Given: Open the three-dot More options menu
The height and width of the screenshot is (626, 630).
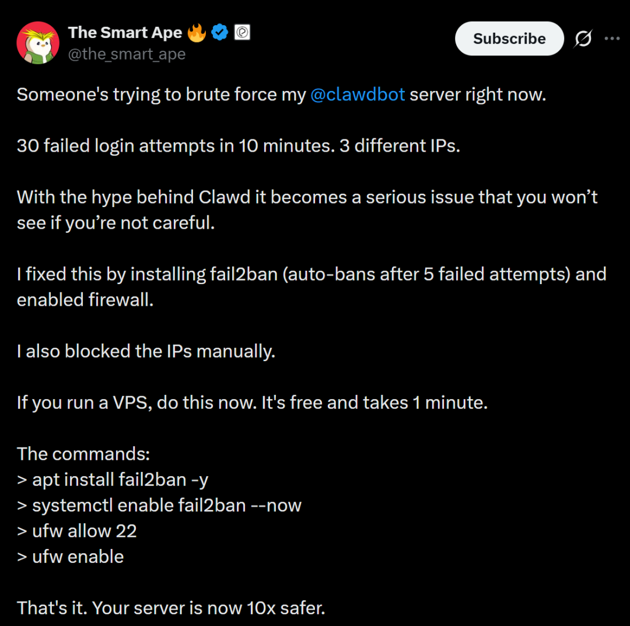Looking at the screenshot, I should [612, 39].
